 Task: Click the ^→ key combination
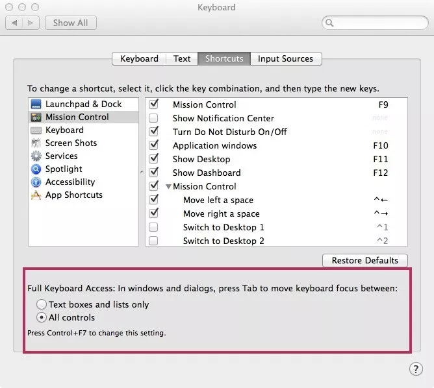(381, 213)
